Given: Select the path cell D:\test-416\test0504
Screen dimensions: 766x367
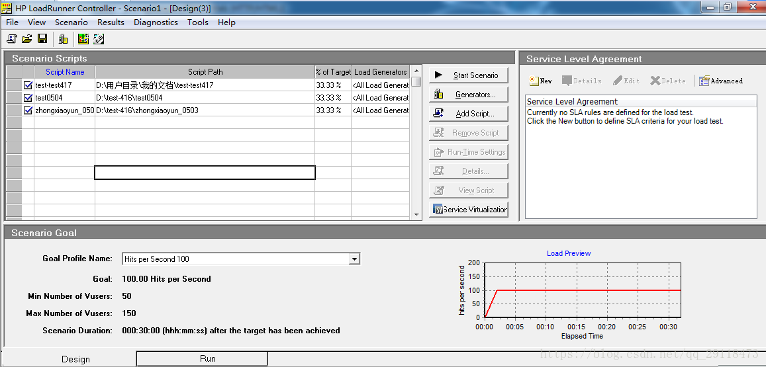Looking at the screenshot, I should tap(205, 98).
